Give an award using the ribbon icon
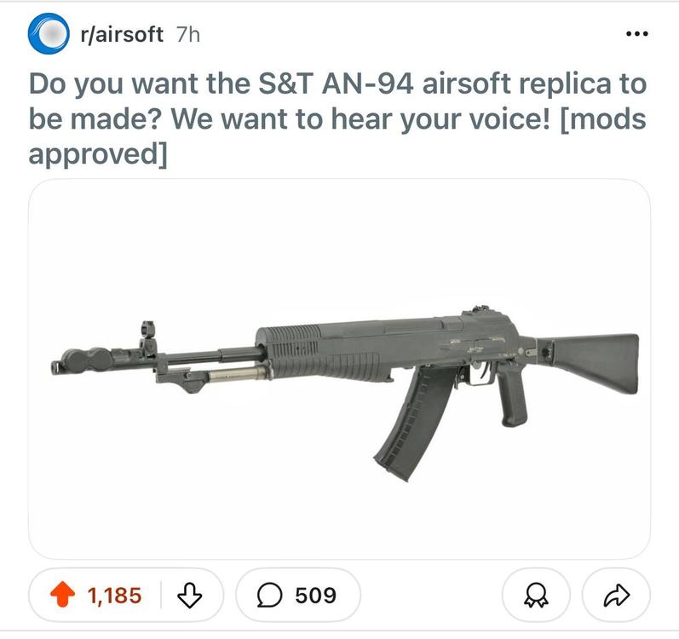Viewport: 679px width, 639px height. [x=536, y=595]
